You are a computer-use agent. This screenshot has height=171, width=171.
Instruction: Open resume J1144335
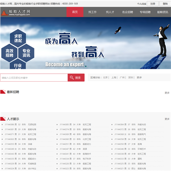click(x=20, y=159)
